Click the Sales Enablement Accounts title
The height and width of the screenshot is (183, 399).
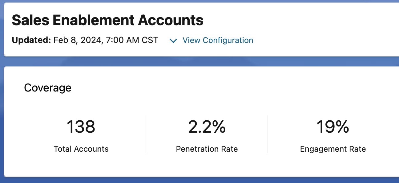tap(107, 20)
